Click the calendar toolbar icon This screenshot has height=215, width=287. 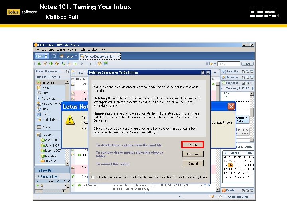(x=75, y=64)
